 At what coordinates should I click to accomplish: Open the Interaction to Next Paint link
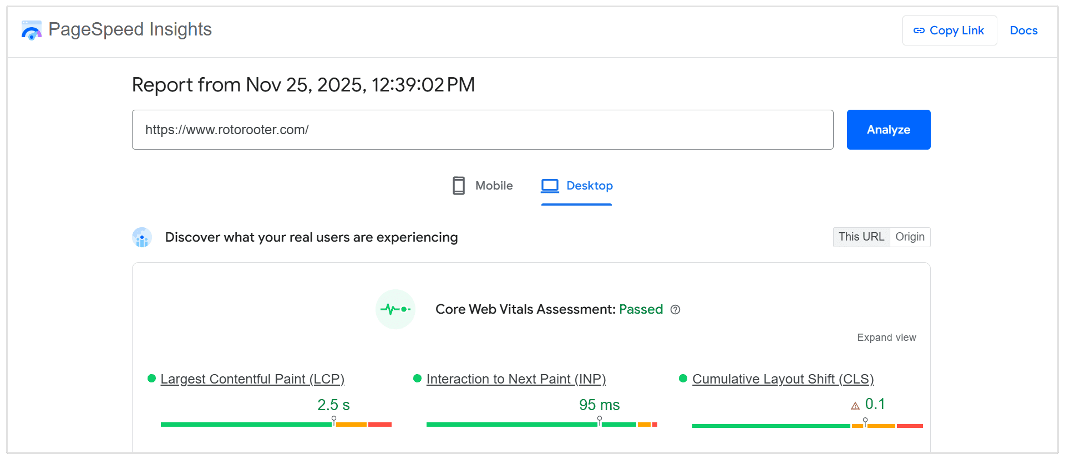coord(516,379)
